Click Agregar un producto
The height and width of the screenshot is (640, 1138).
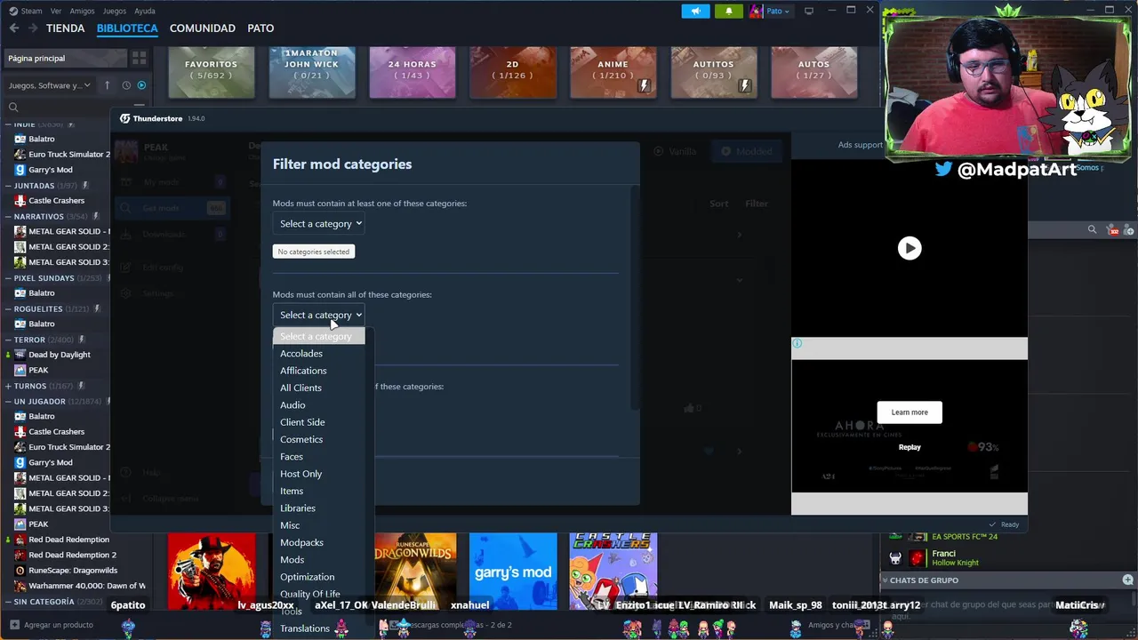pos(51,625)
